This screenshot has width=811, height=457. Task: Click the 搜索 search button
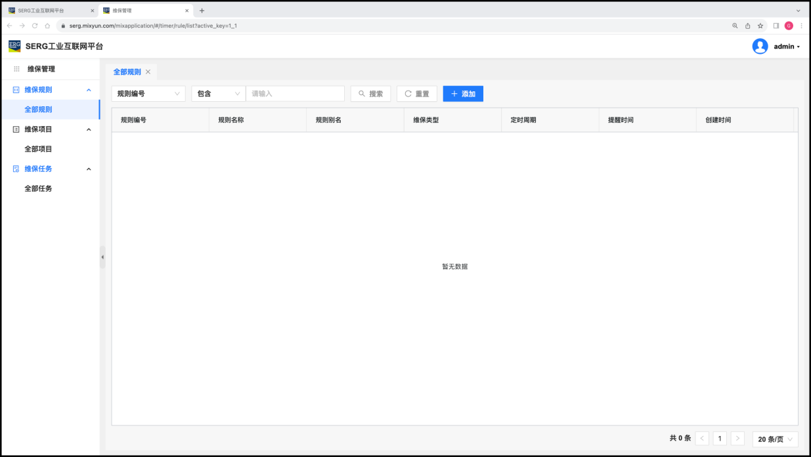(x=370, y=94)
